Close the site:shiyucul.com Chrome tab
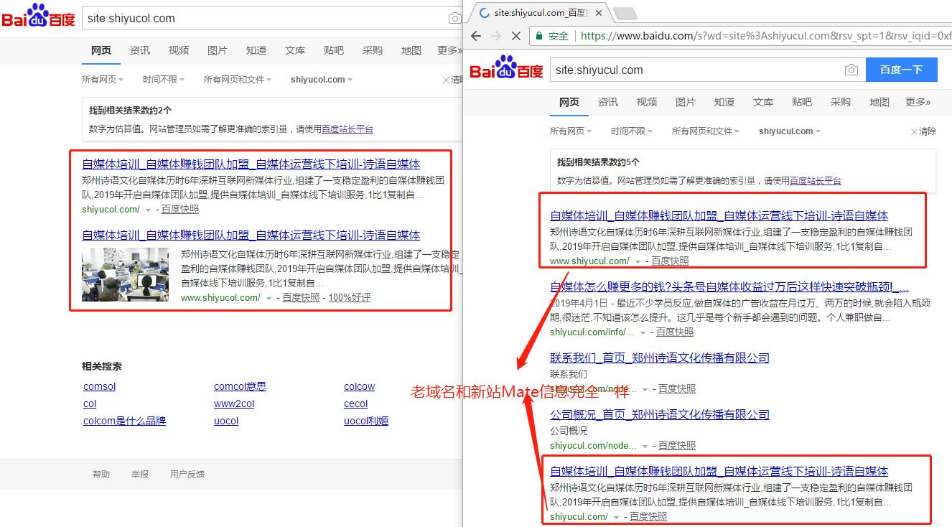Screen dimensions: 952x527 (599, 13)
